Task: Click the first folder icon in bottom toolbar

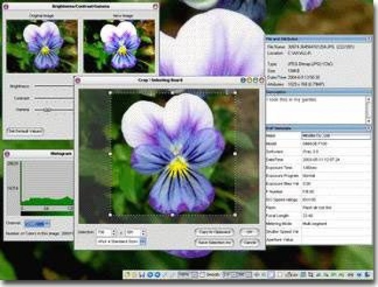Action: [x=127, y=274]
